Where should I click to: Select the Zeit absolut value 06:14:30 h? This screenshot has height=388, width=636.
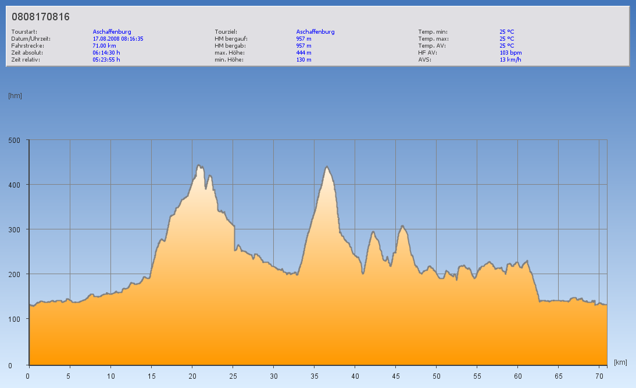pyautogui.click(x=106, y=53)
